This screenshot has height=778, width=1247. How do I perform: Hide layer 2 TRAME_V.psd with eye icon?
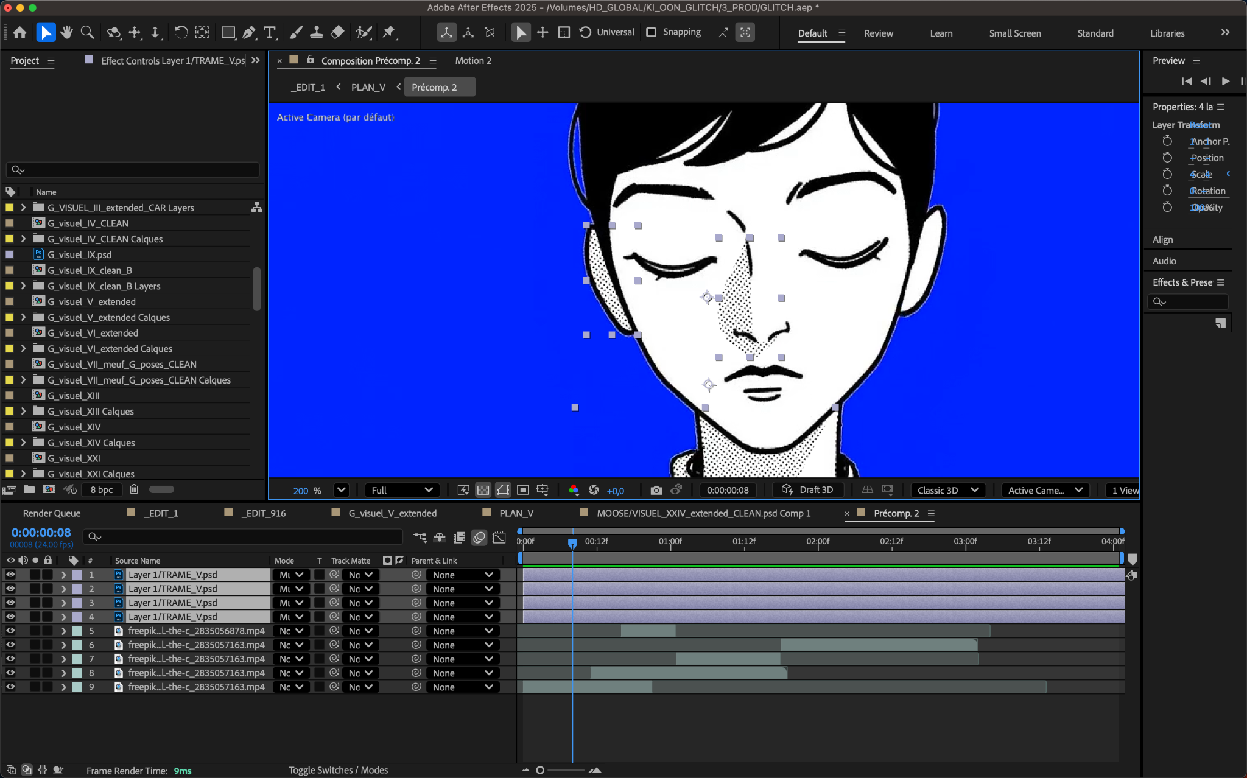[x=10, y=589]
